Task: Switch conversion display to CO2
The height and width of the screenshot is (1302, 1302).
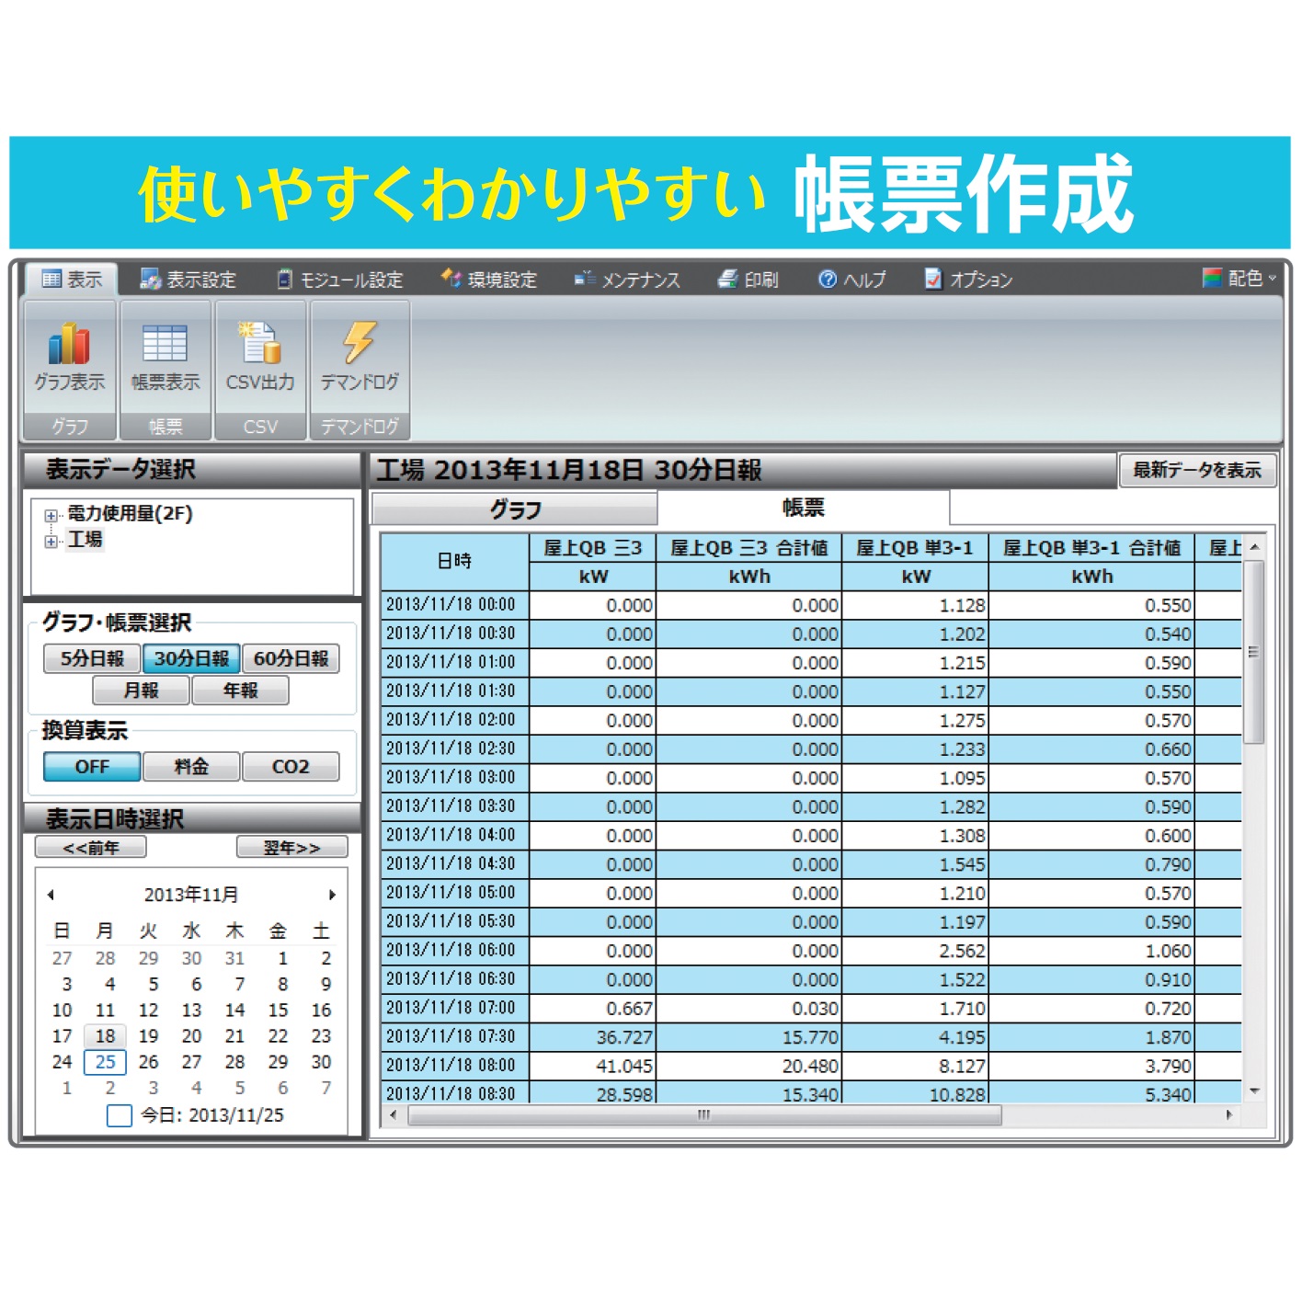Action: pos(291,767)
